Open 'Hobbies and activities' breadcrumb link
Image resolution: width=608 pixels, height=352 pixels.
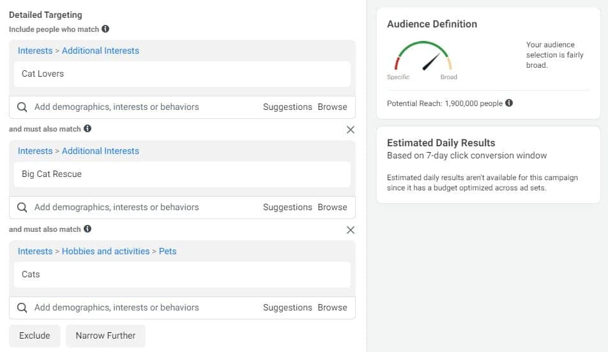[105, 251]
